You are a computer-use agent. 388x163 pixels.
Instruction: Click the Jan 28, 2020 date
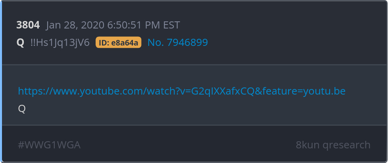pyautogui.click(x=75, y=25)
